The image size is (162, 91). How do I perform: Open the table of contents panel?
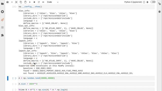click(x=2, y=27)
